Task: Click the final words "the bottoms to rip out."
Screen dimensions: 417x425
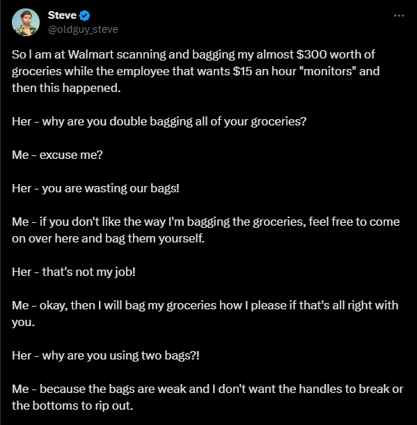Action: click(x=72, y=405)
